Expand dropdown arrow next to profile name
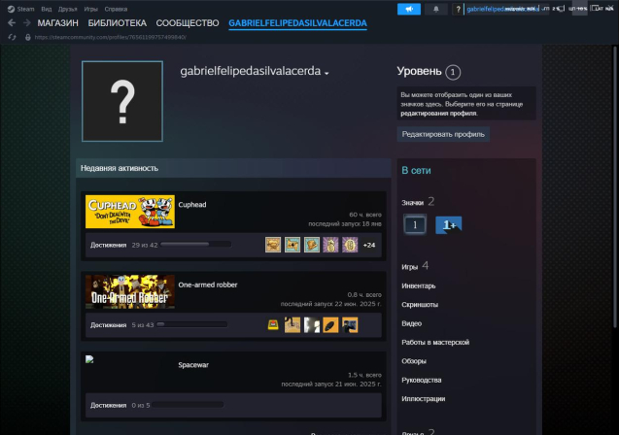 [327, 74]
